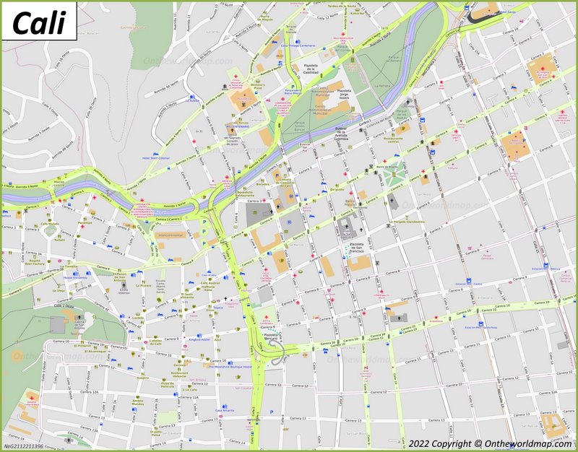Click the parking icon near Cámara de Comercio de Cali
This screenshot has height=452, width=578.
pos(277,175)
